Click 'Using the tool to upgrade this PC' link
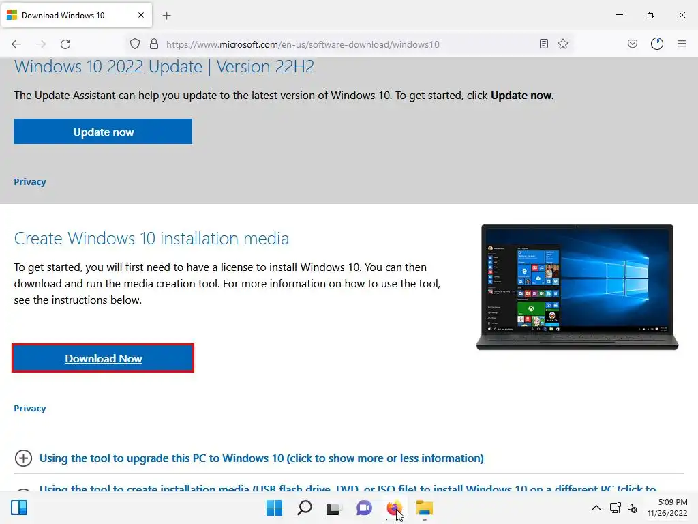Image resolution: width=698 pixels, height=524 pixels. [x=261, y=458]
